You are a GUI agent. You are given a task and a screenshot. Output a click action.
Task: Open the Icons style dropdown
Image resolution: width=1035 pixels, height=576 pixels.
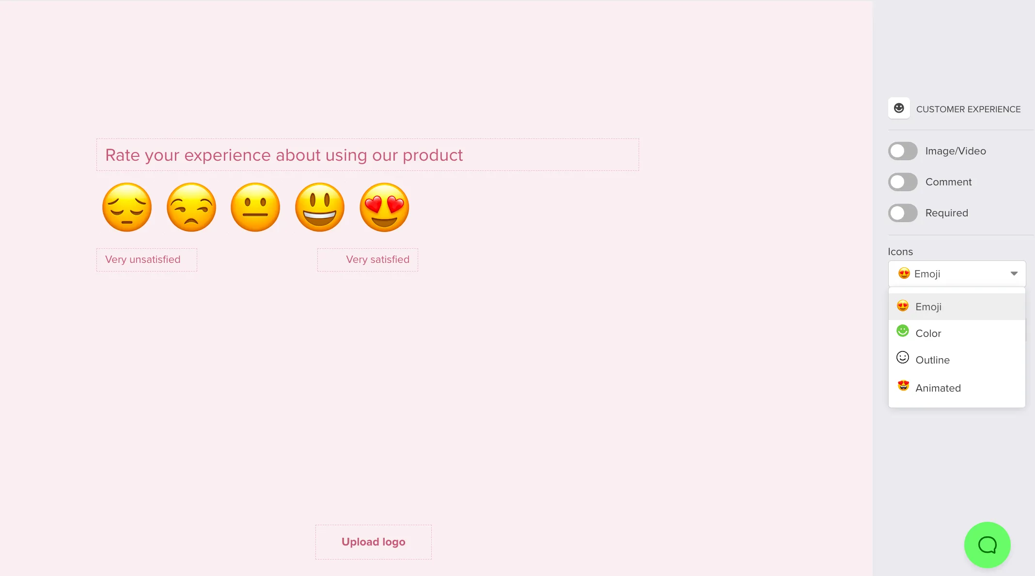pos(957,273)
